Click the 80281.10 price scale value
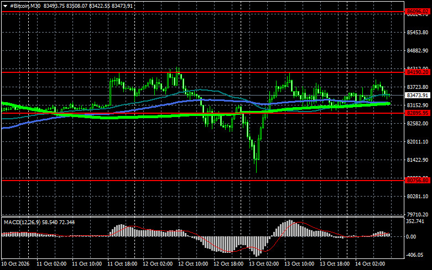The image size is (432, 270). pos(418,197)
